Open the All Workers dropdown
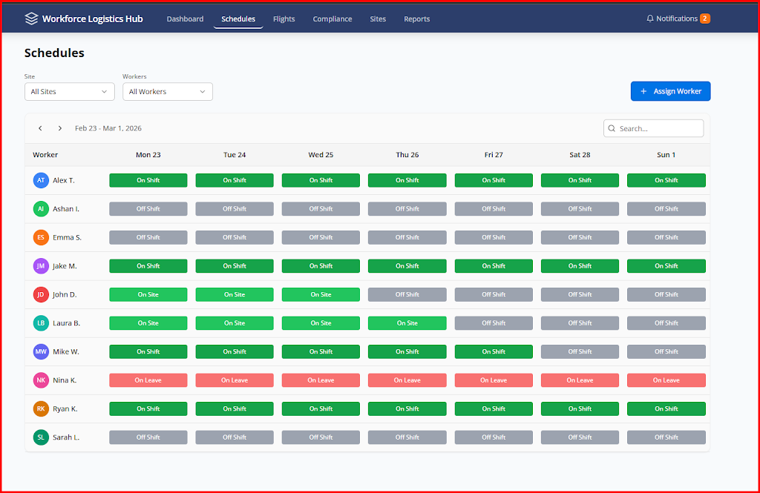The height and width of the screenshot is (493, 760). (x=167, y=92)
